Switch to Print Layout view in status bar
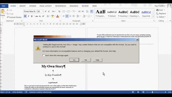This screenshot has width=172, height=97. (x=138, y=92)
